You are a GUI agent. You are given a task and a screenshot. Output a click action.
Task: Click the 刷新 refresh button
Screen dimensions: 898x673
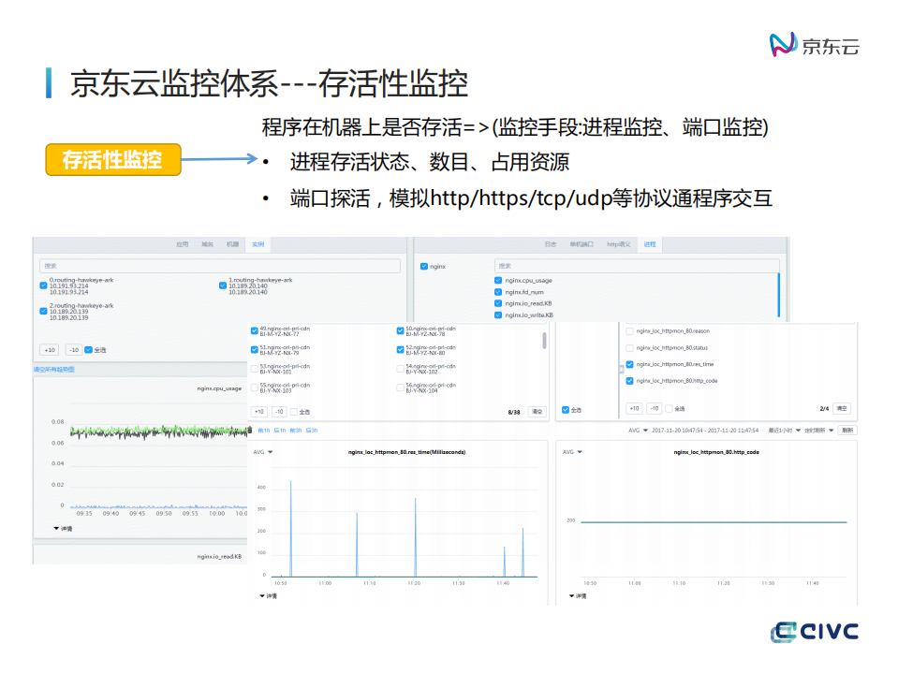point(846,430)
